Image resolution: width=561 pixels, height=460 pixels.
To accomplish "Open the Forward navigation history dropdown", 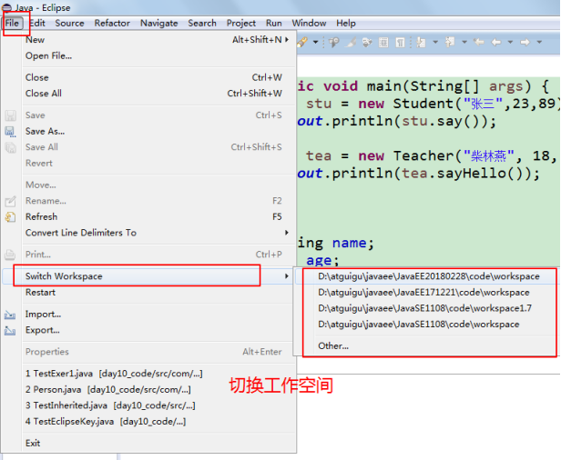I will (x=539, y=42).
